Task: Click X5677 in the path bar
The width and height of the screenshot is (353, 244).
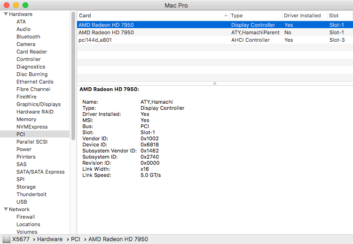Action: tap(21, 239)
